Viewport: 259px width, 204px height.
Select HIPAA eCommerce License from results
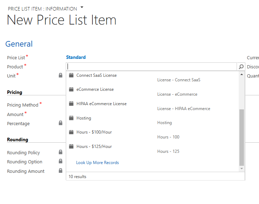(x=101, y=104)
